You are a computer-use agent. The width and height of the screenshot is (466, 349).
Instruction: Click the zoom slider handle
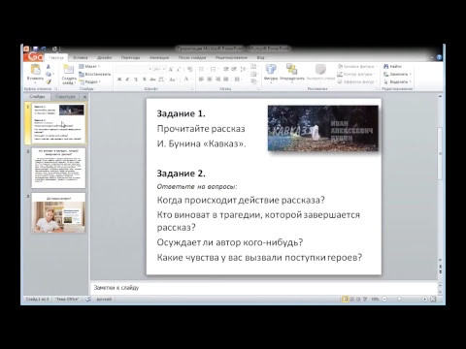pyautogui.click(x=400, y=300)
